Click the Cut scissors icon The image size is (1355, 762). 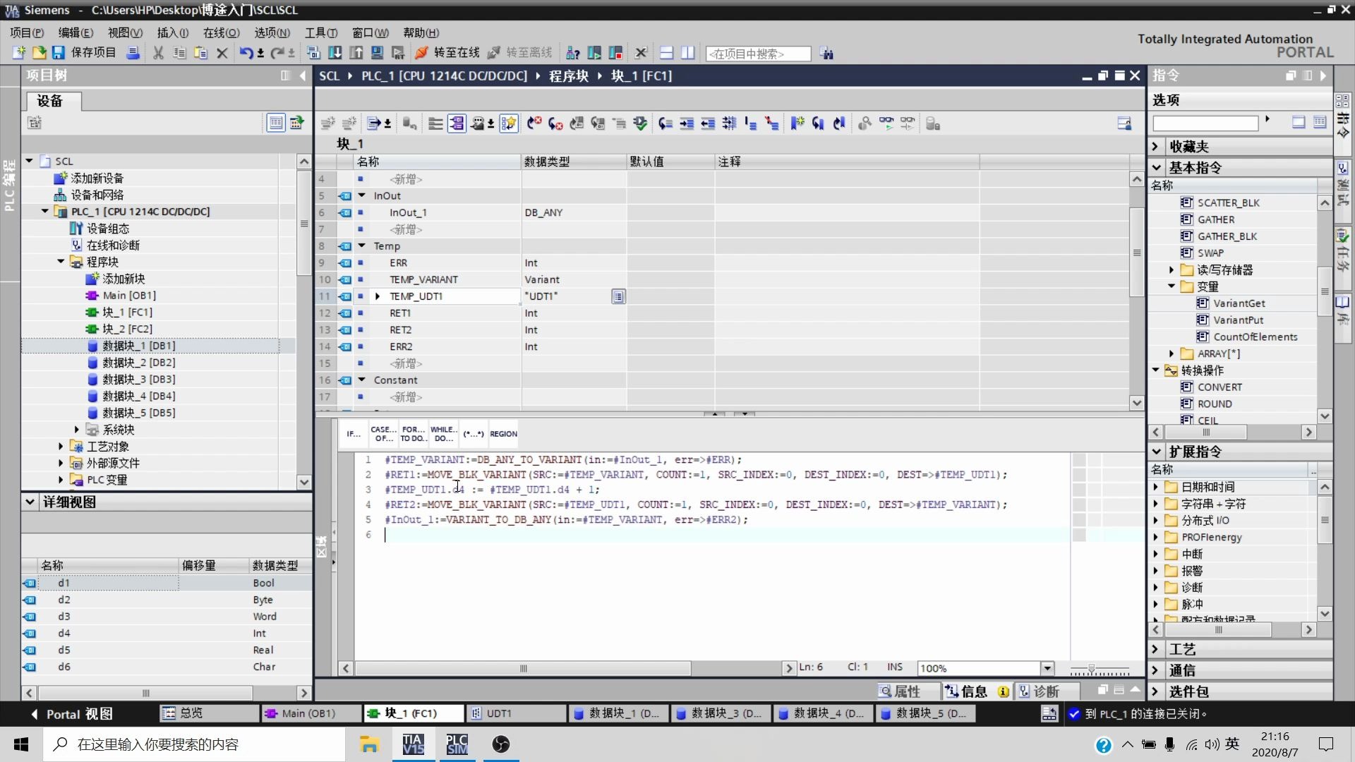[158, 53]
